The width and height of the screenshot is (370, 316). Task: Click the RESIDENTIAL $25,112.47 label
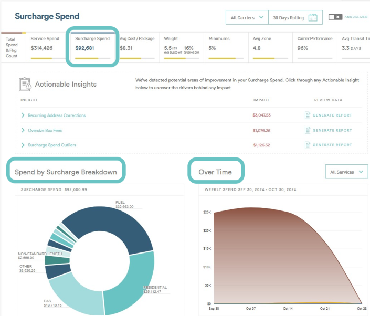(x=155, y=290)
